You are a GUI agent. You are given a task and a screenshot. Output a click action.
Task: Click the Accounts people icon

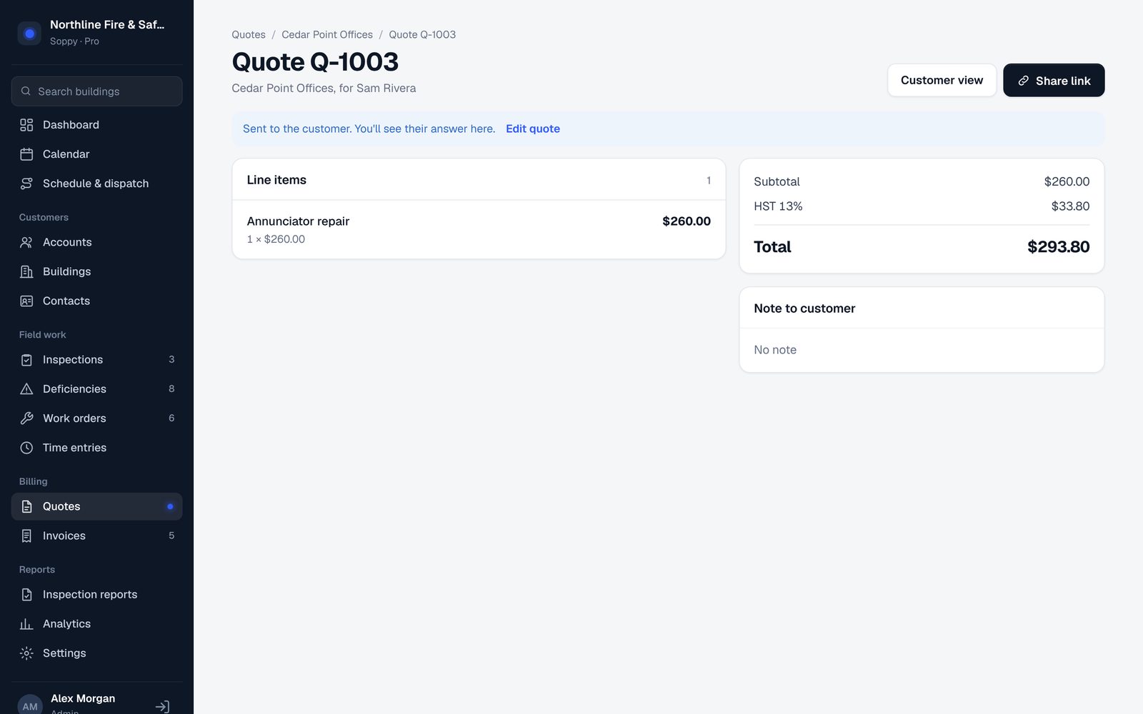point(26,242)
